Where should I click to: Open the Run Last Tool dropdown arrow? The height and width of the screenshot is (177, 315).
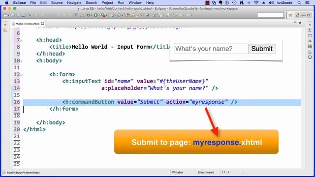[106, 15]
